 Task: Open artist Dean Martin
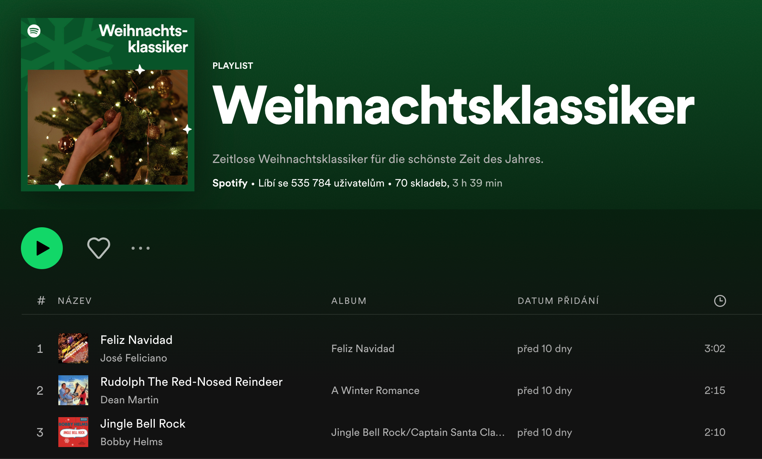coord(130,400)
